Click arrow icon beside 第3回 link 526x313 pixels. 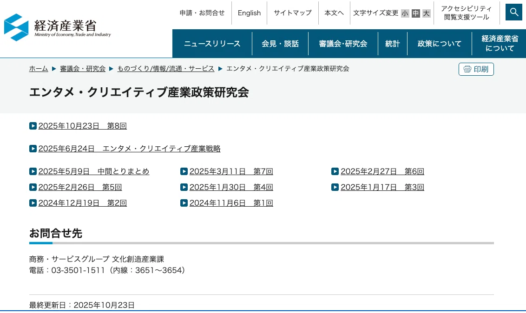[335, 187]
